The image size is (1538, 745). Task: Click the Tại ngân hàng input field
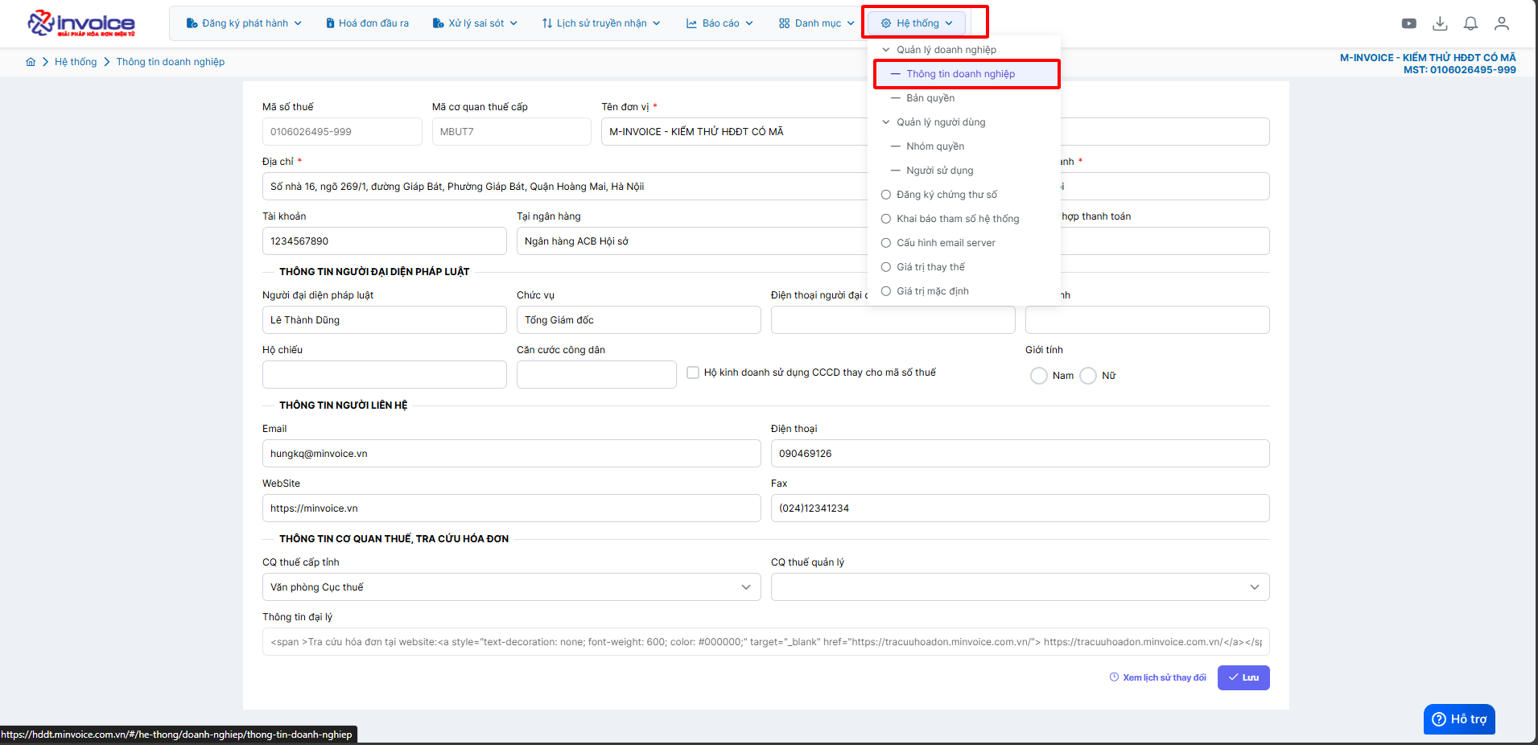click(x=692, y=241)
